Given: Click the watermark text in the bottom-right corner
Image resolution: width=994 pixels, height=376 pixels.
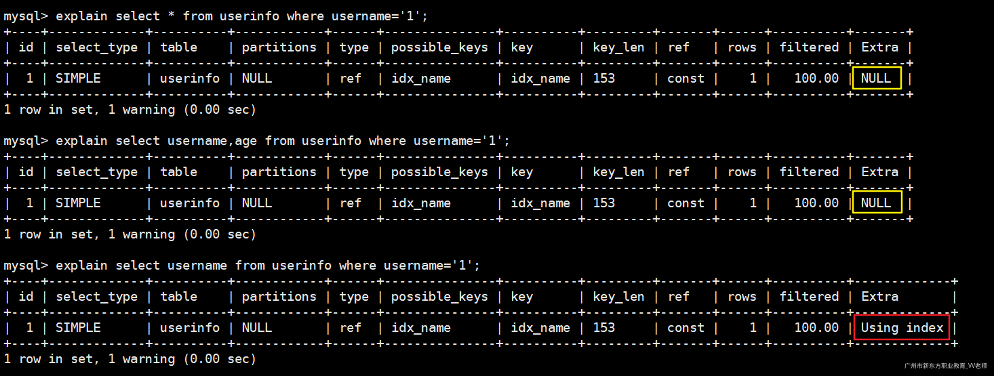Looking at the screenshot, I should tap(947, 366).
